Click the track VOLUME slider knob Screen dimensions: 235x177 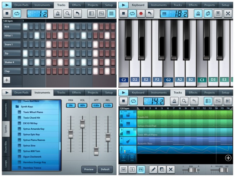[x=223, y=170]
